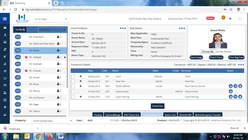The image size is (248, 140).
Task: Click the notification bell with badge
Action: click(223, 18)
